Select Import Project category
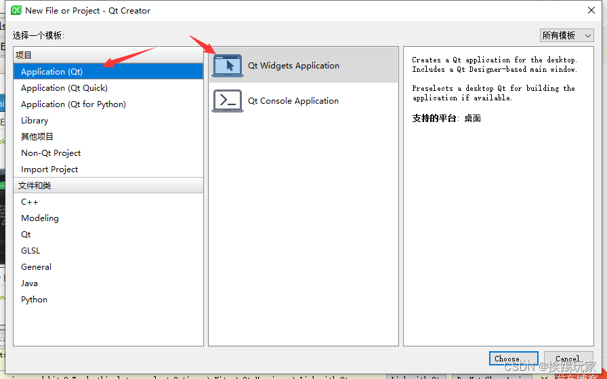The image size is (607, 379). 108,169
